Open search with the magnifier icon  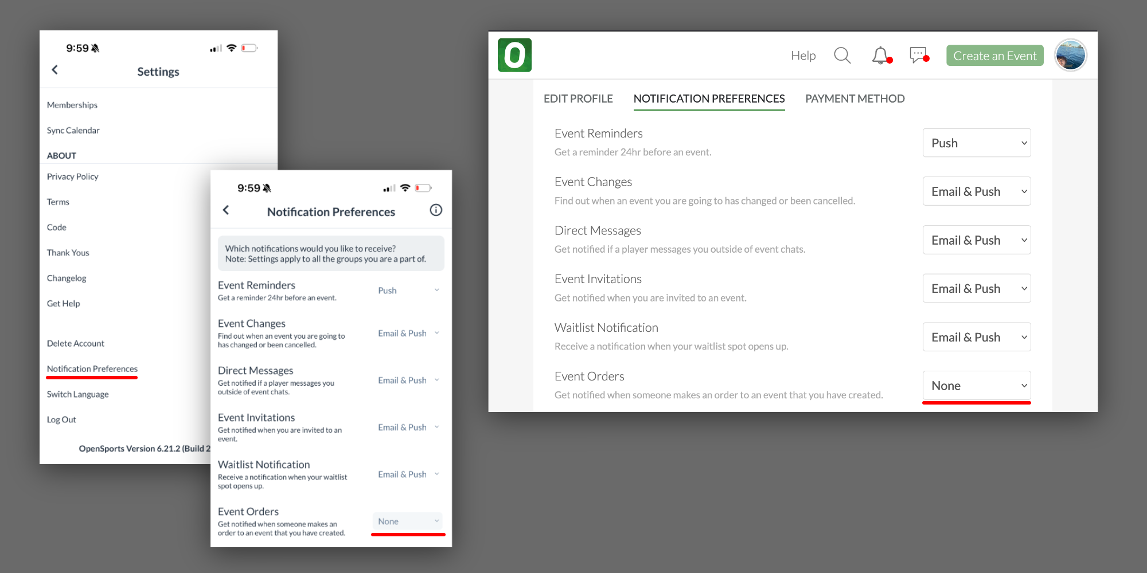tap(842, 56)
